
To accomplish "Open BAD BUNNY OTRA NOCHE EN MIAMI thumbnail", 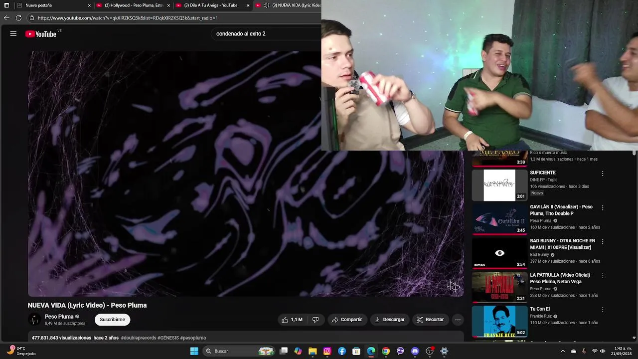I will pyautogui.click(x=499, y=253).
